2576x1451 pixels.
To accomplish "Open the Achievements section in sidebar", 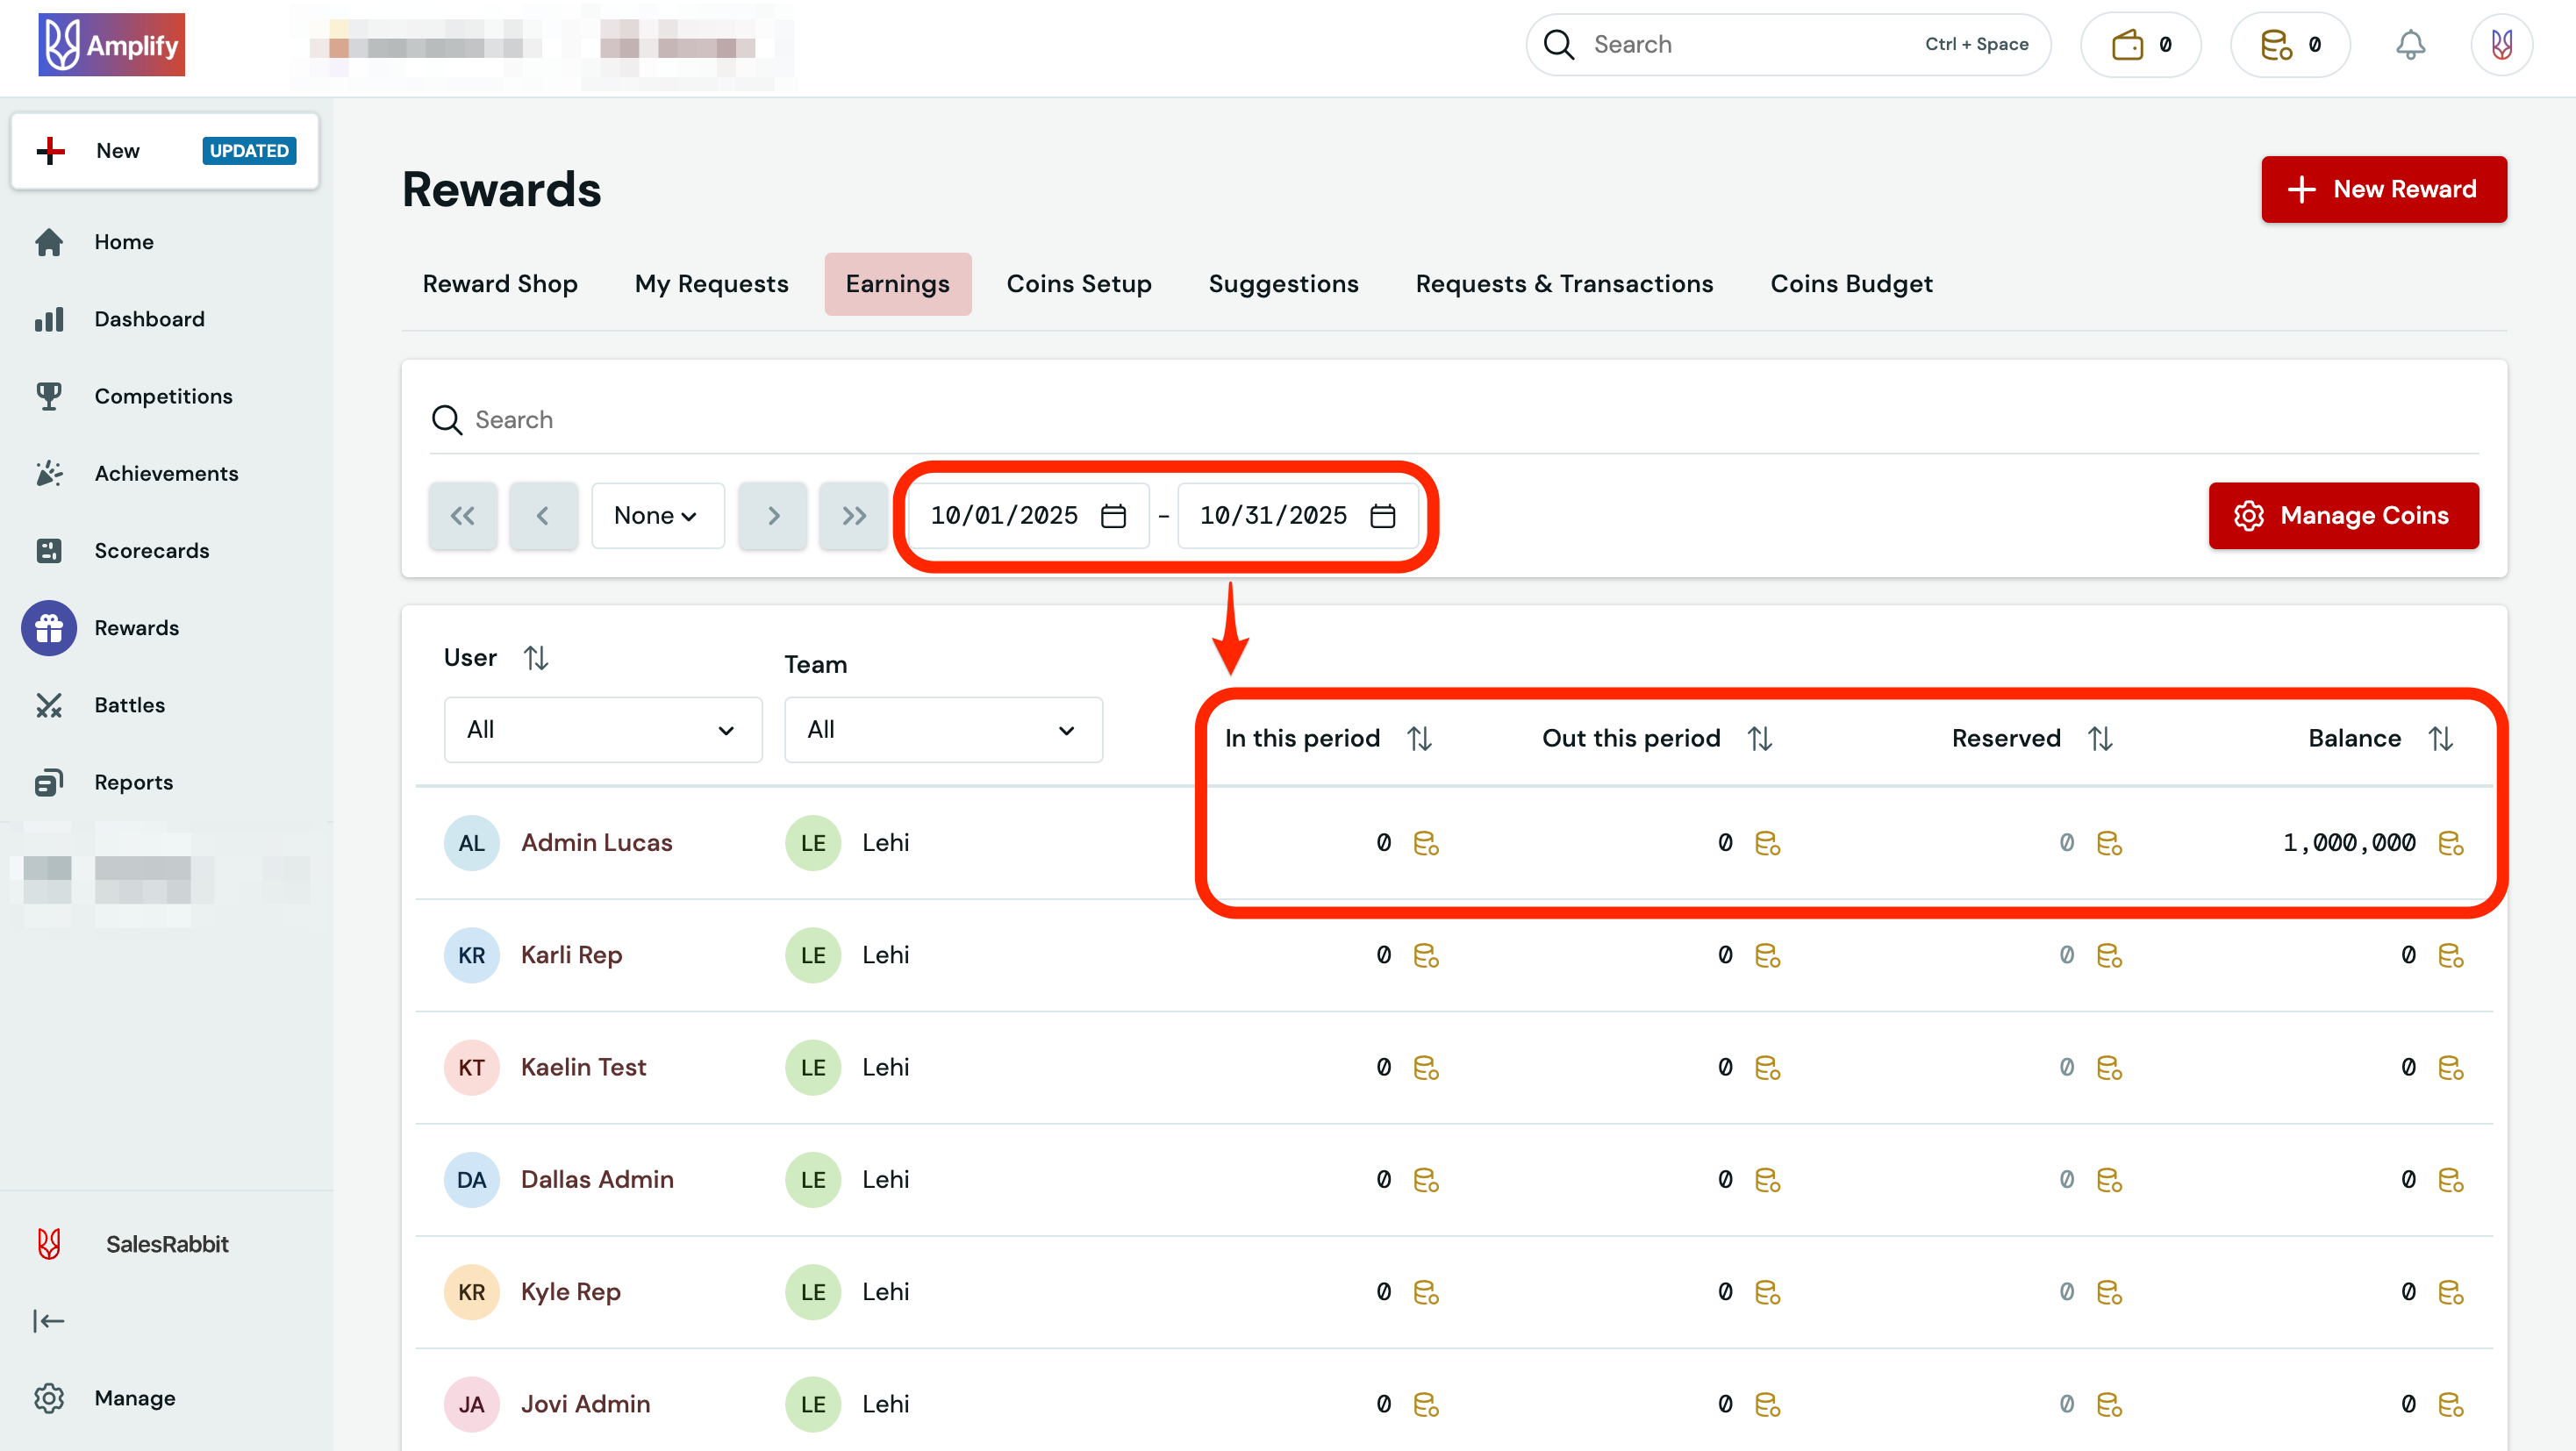I will (166, 472).
